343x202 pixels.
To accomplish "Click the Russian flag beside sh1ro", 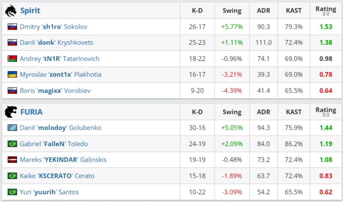I will click(x=12, y=27).
